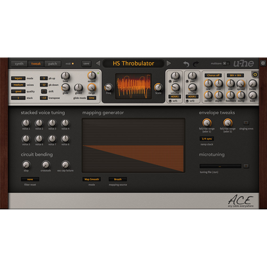Toggle the singing envs switch
The image size is (267, 267).
[246, 123]
